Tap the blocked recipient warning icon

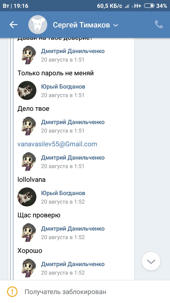[12, 291]
